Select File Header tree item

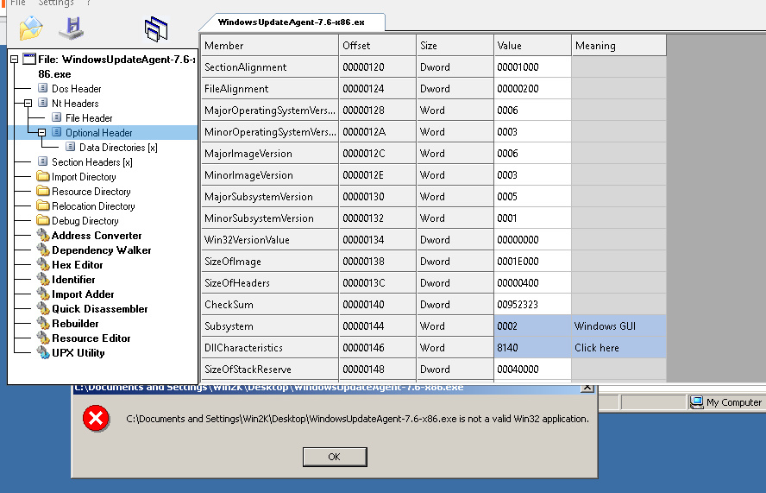pos(89,118)
